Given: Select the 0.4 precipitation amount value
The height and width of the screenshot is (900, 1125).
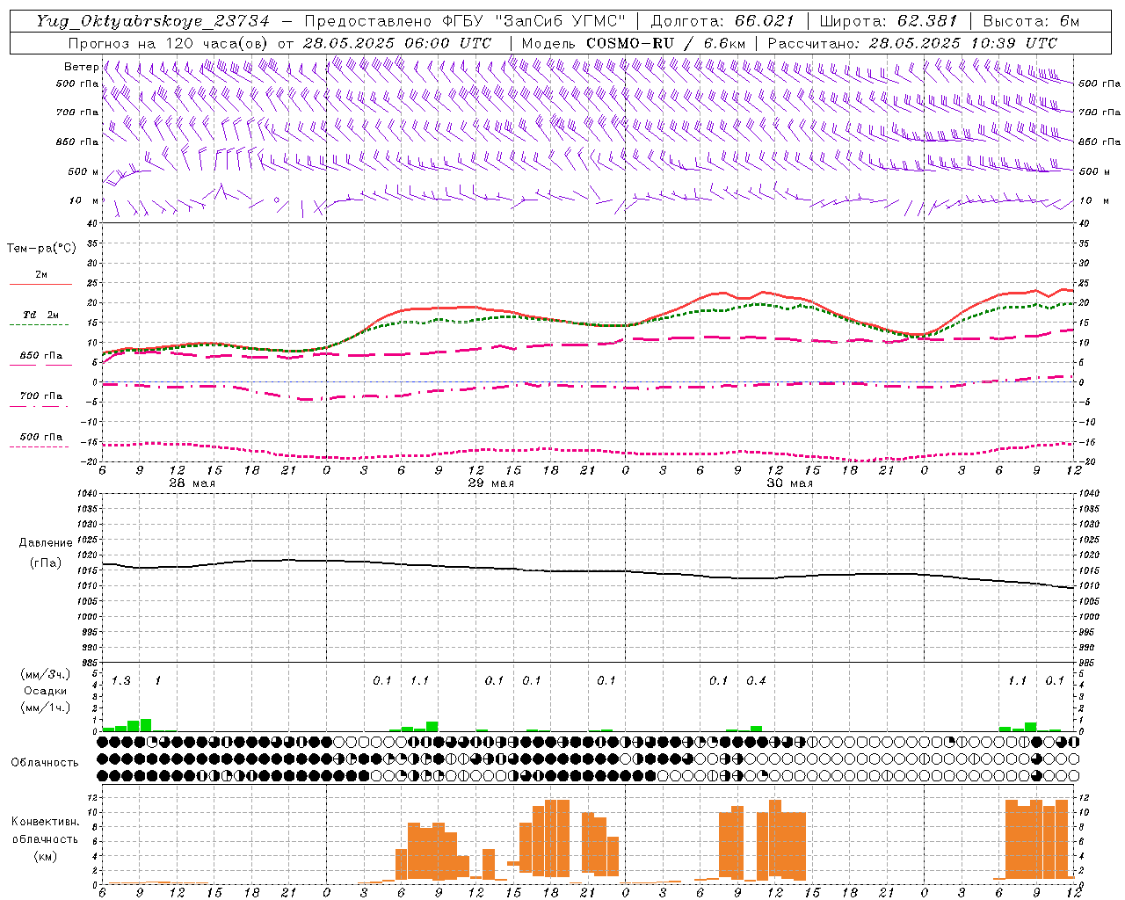Looking at the screenshot, I should pos(756,681).
